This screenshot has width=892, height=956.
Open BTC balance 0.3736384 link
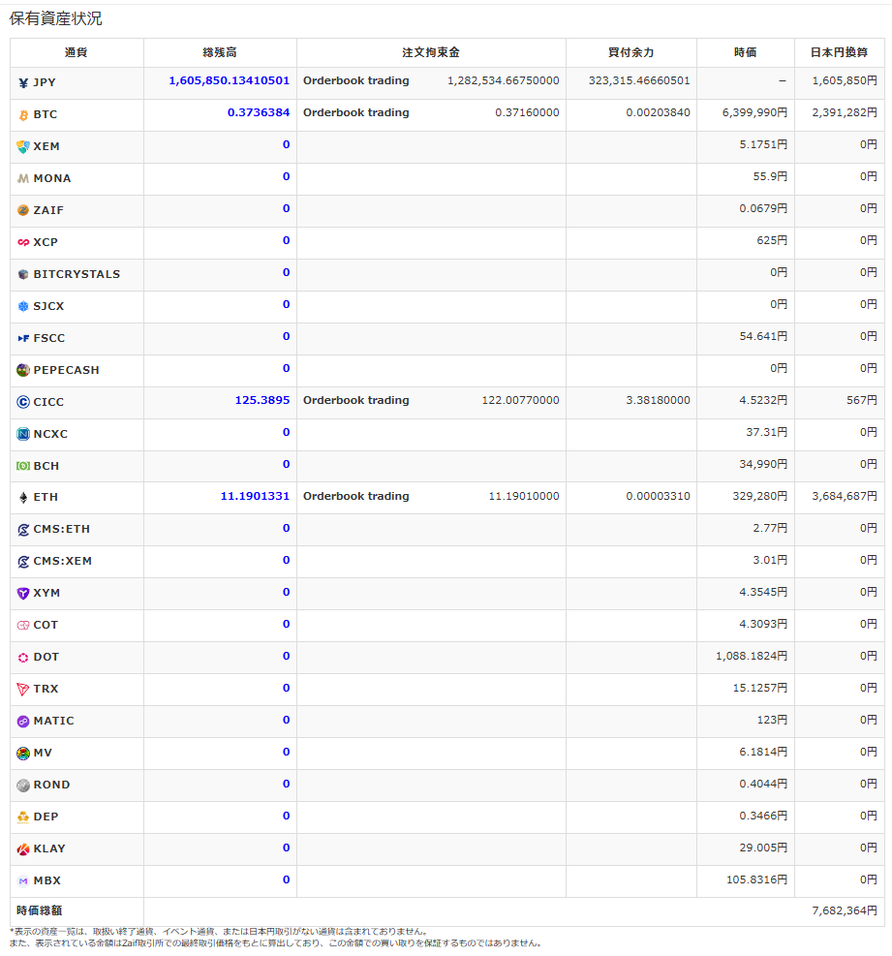click(259, 112)
